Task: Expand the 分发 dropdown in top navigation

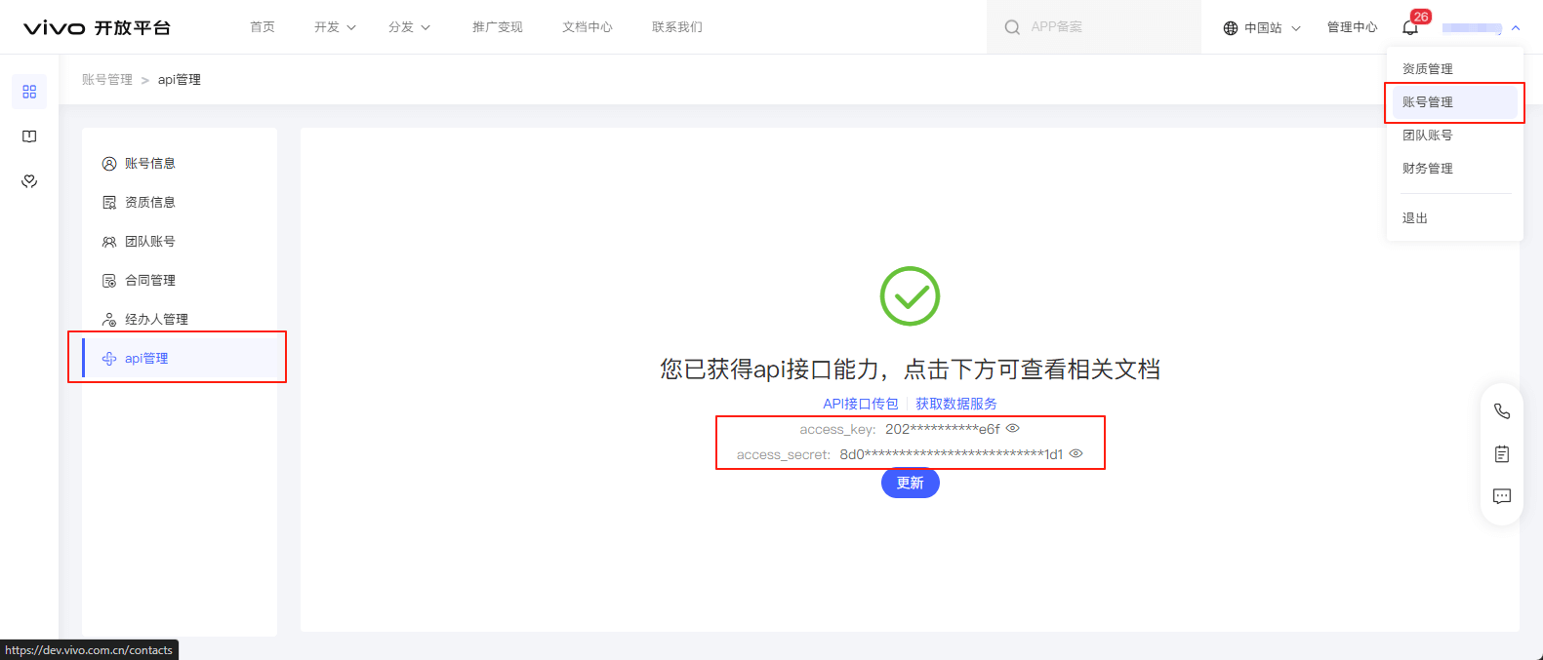Action: pyautogui.click(x=409, y=27)
